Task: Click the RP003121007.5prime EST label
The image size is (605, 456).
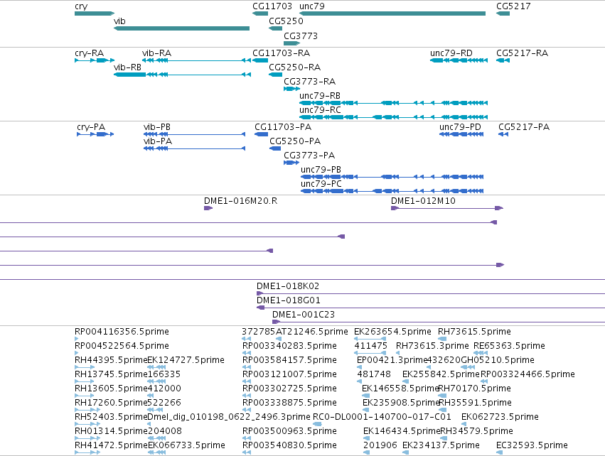Action: click(x=289, y=374)
